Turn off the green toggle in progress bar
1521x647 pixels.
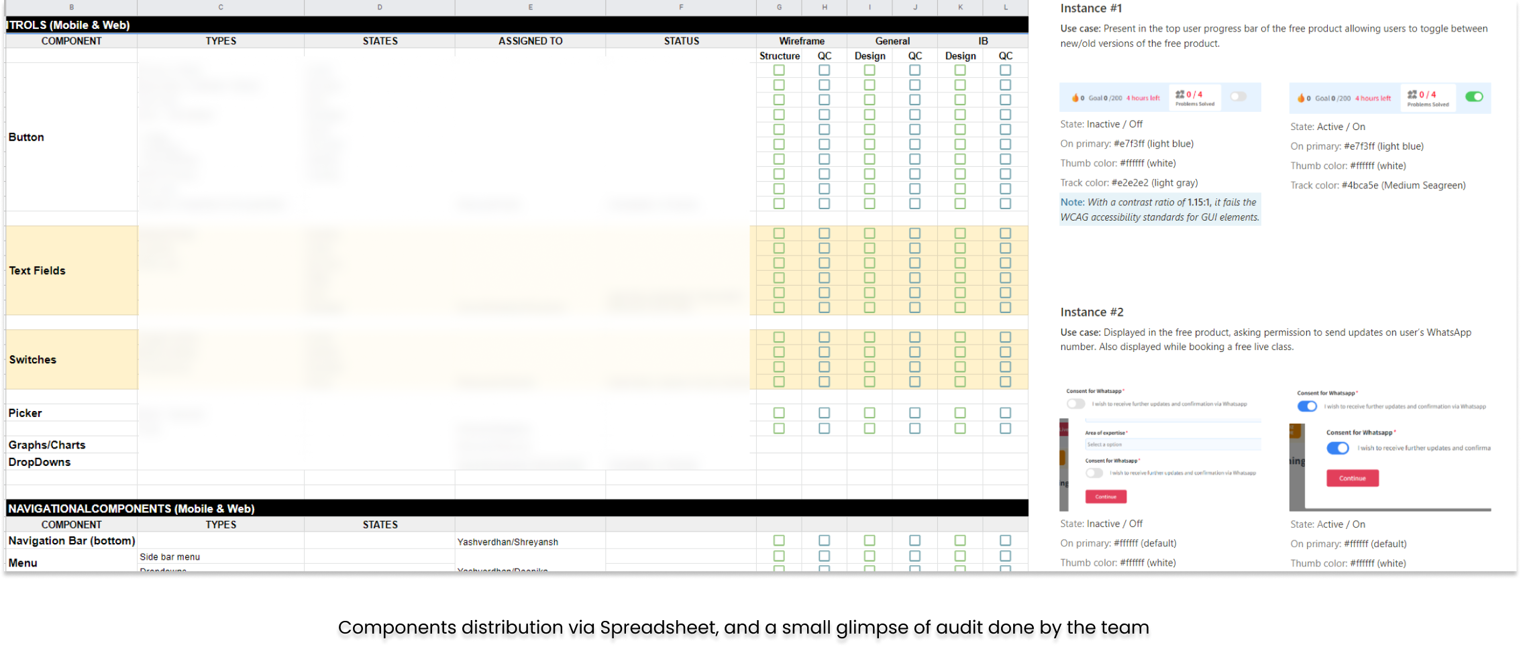pyautogui.click(x=1474, y=97)
